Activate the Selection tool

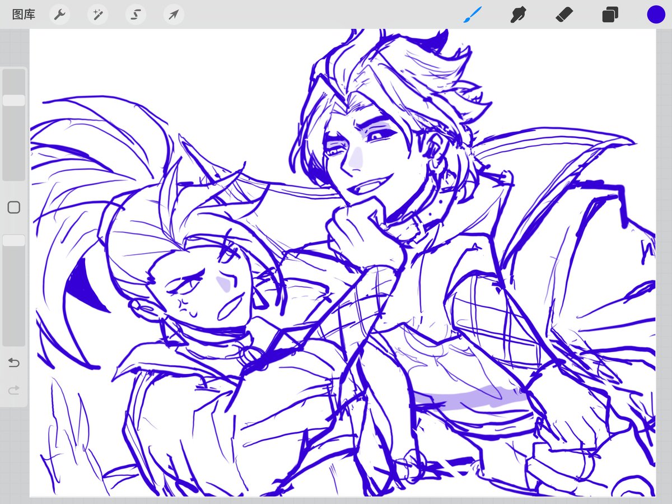click(x=136, y=15)
